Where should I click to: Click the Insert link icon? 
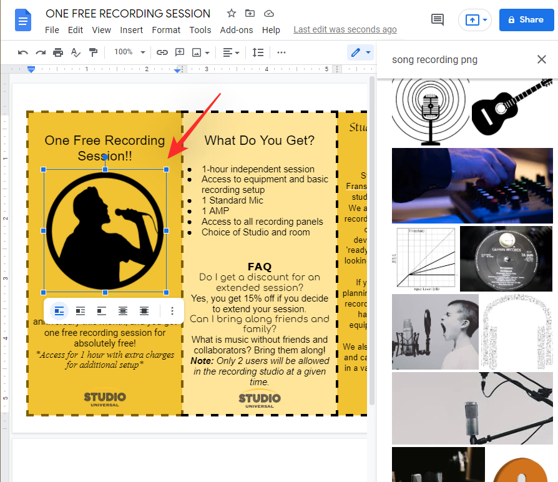click(162, 52)
